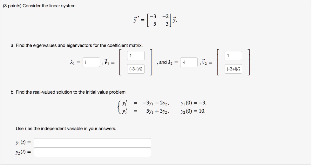Click the y2(t) = label

click(x=24, y=152)
